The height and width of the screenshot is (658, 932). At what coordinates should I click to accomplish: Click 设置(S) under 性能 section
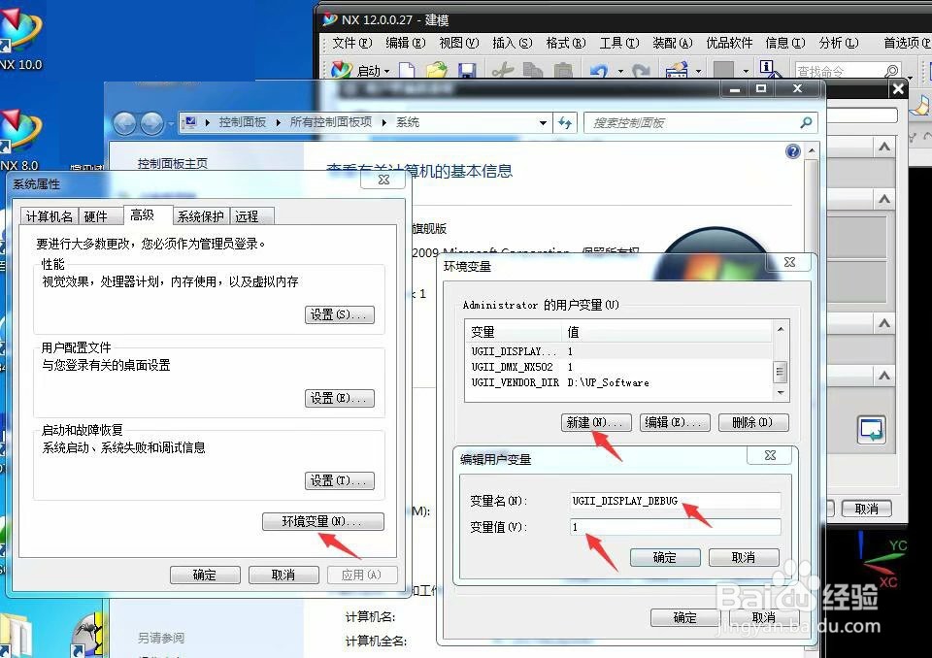pos(340,315)
